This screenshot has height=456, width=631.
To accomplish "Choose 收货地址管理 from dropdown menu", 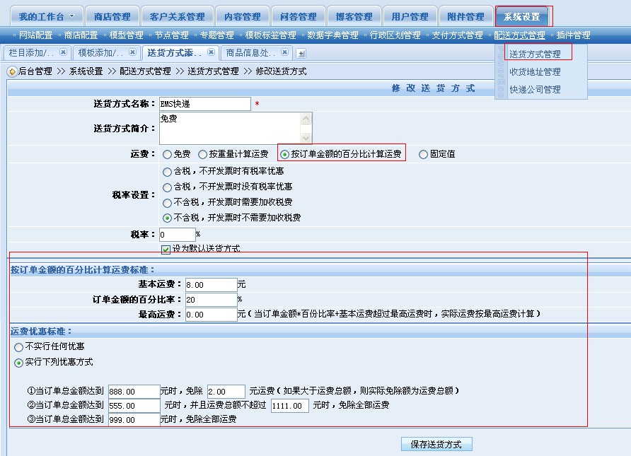I will (x=535, y=72).
